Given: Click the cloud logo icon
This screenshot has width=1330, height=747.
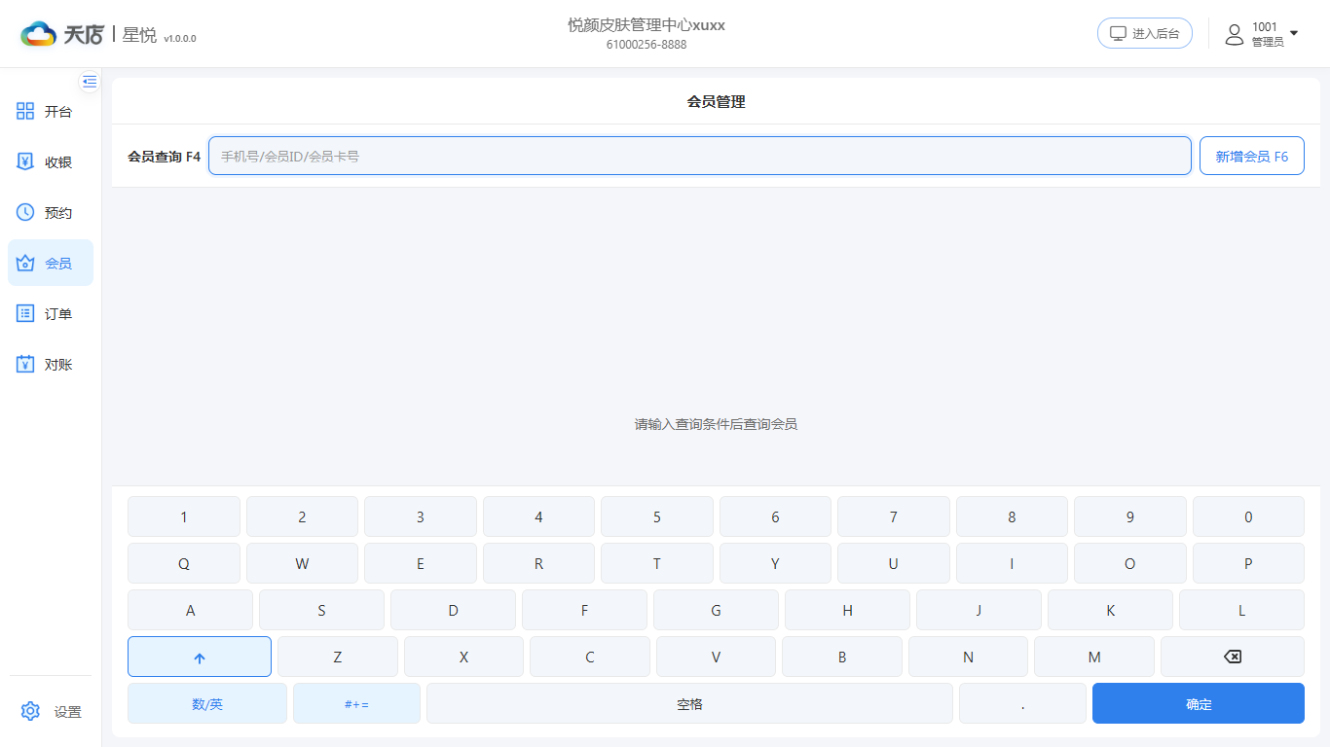Looking at the screenshot, I should click(39, 34).
